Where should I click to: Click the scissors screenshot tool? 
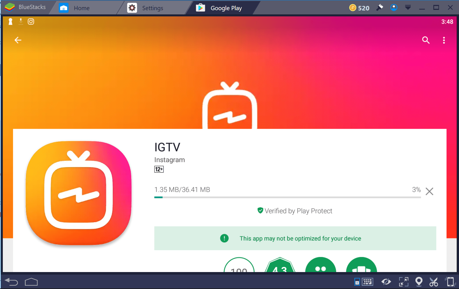tap(434, 282)
